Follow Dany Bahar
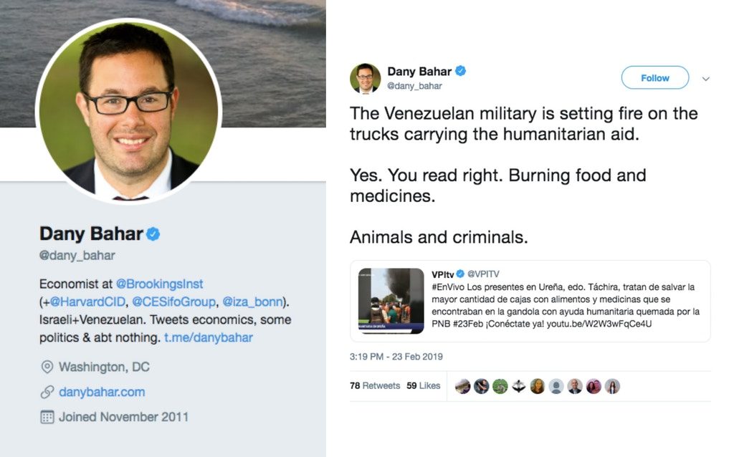The image size is (734, 457). tap(655, 77)
